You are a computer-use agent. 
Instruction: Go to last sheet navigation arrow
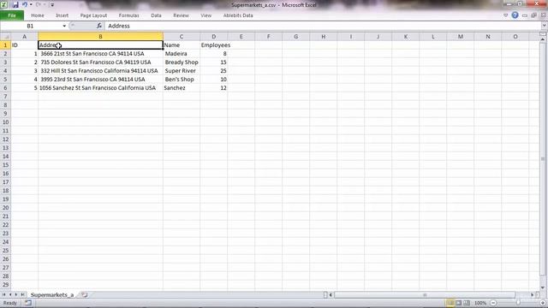click(x=22, y=294)
